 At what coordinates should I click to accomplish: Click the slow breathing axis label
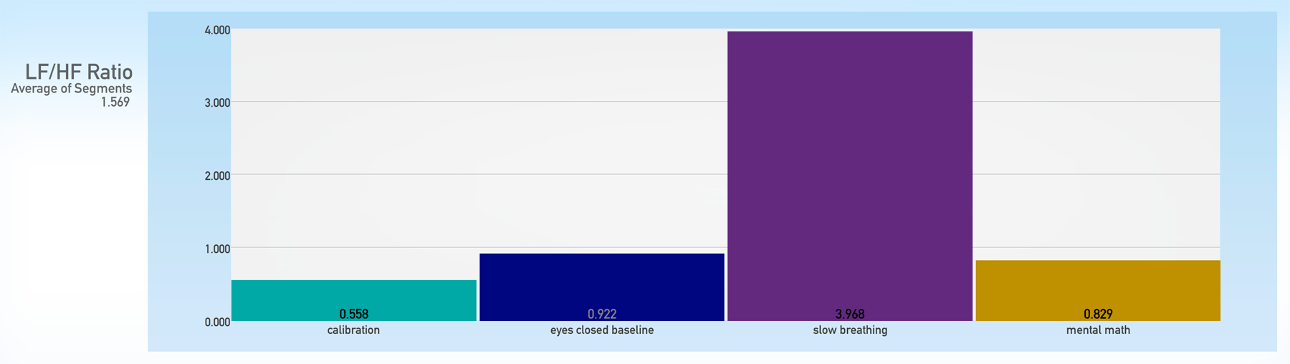coord(849,330)
